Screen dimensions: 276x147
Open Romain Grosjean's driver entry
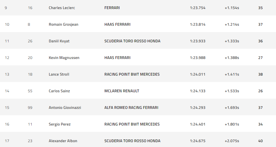[63, 24]
